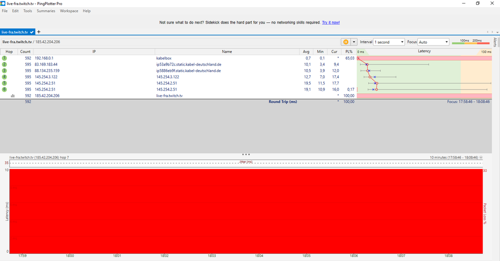Select hop 2 green circle icon
This screenshot has width=500, height=261.
[4, 65]
